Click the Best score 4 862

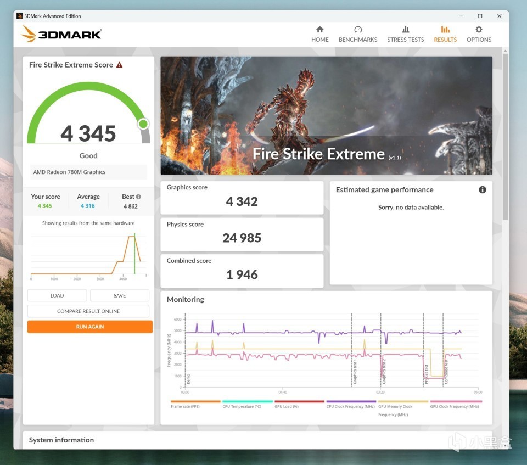(x=131, y=206)
